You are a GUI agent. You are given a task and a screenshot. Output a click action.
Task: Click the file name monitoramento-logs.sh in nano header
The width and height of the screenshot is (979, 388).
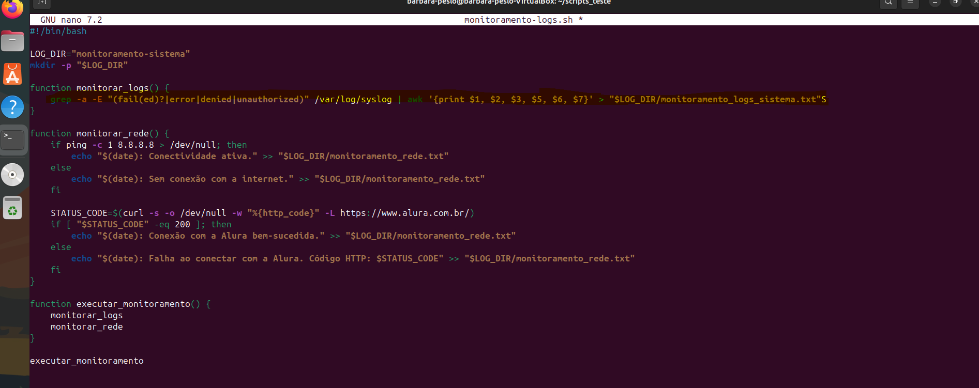pos(518,20)
